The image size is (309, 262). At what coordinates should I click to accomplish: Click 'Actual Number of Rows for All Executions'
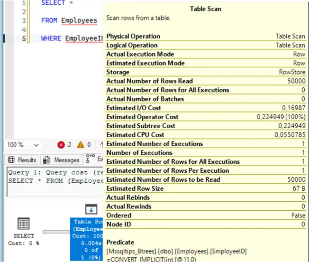(168, 90)
